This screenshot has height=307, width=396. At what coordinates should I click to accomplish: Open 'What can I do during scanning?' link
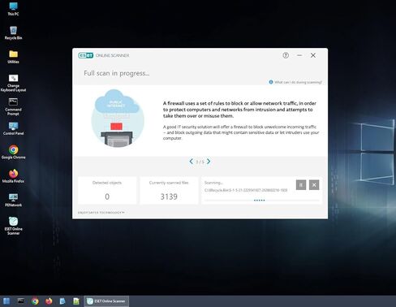295,82
